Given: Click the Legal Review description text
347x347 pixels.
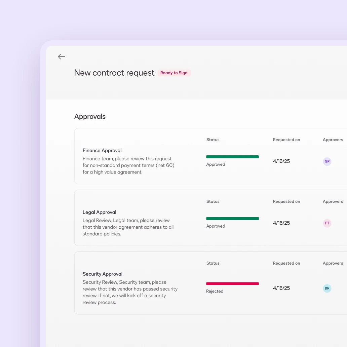Looking at the screenshot, I should (128, 227).
